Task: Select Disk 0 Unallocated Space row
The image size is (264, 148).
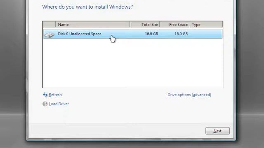Action: 133,34
